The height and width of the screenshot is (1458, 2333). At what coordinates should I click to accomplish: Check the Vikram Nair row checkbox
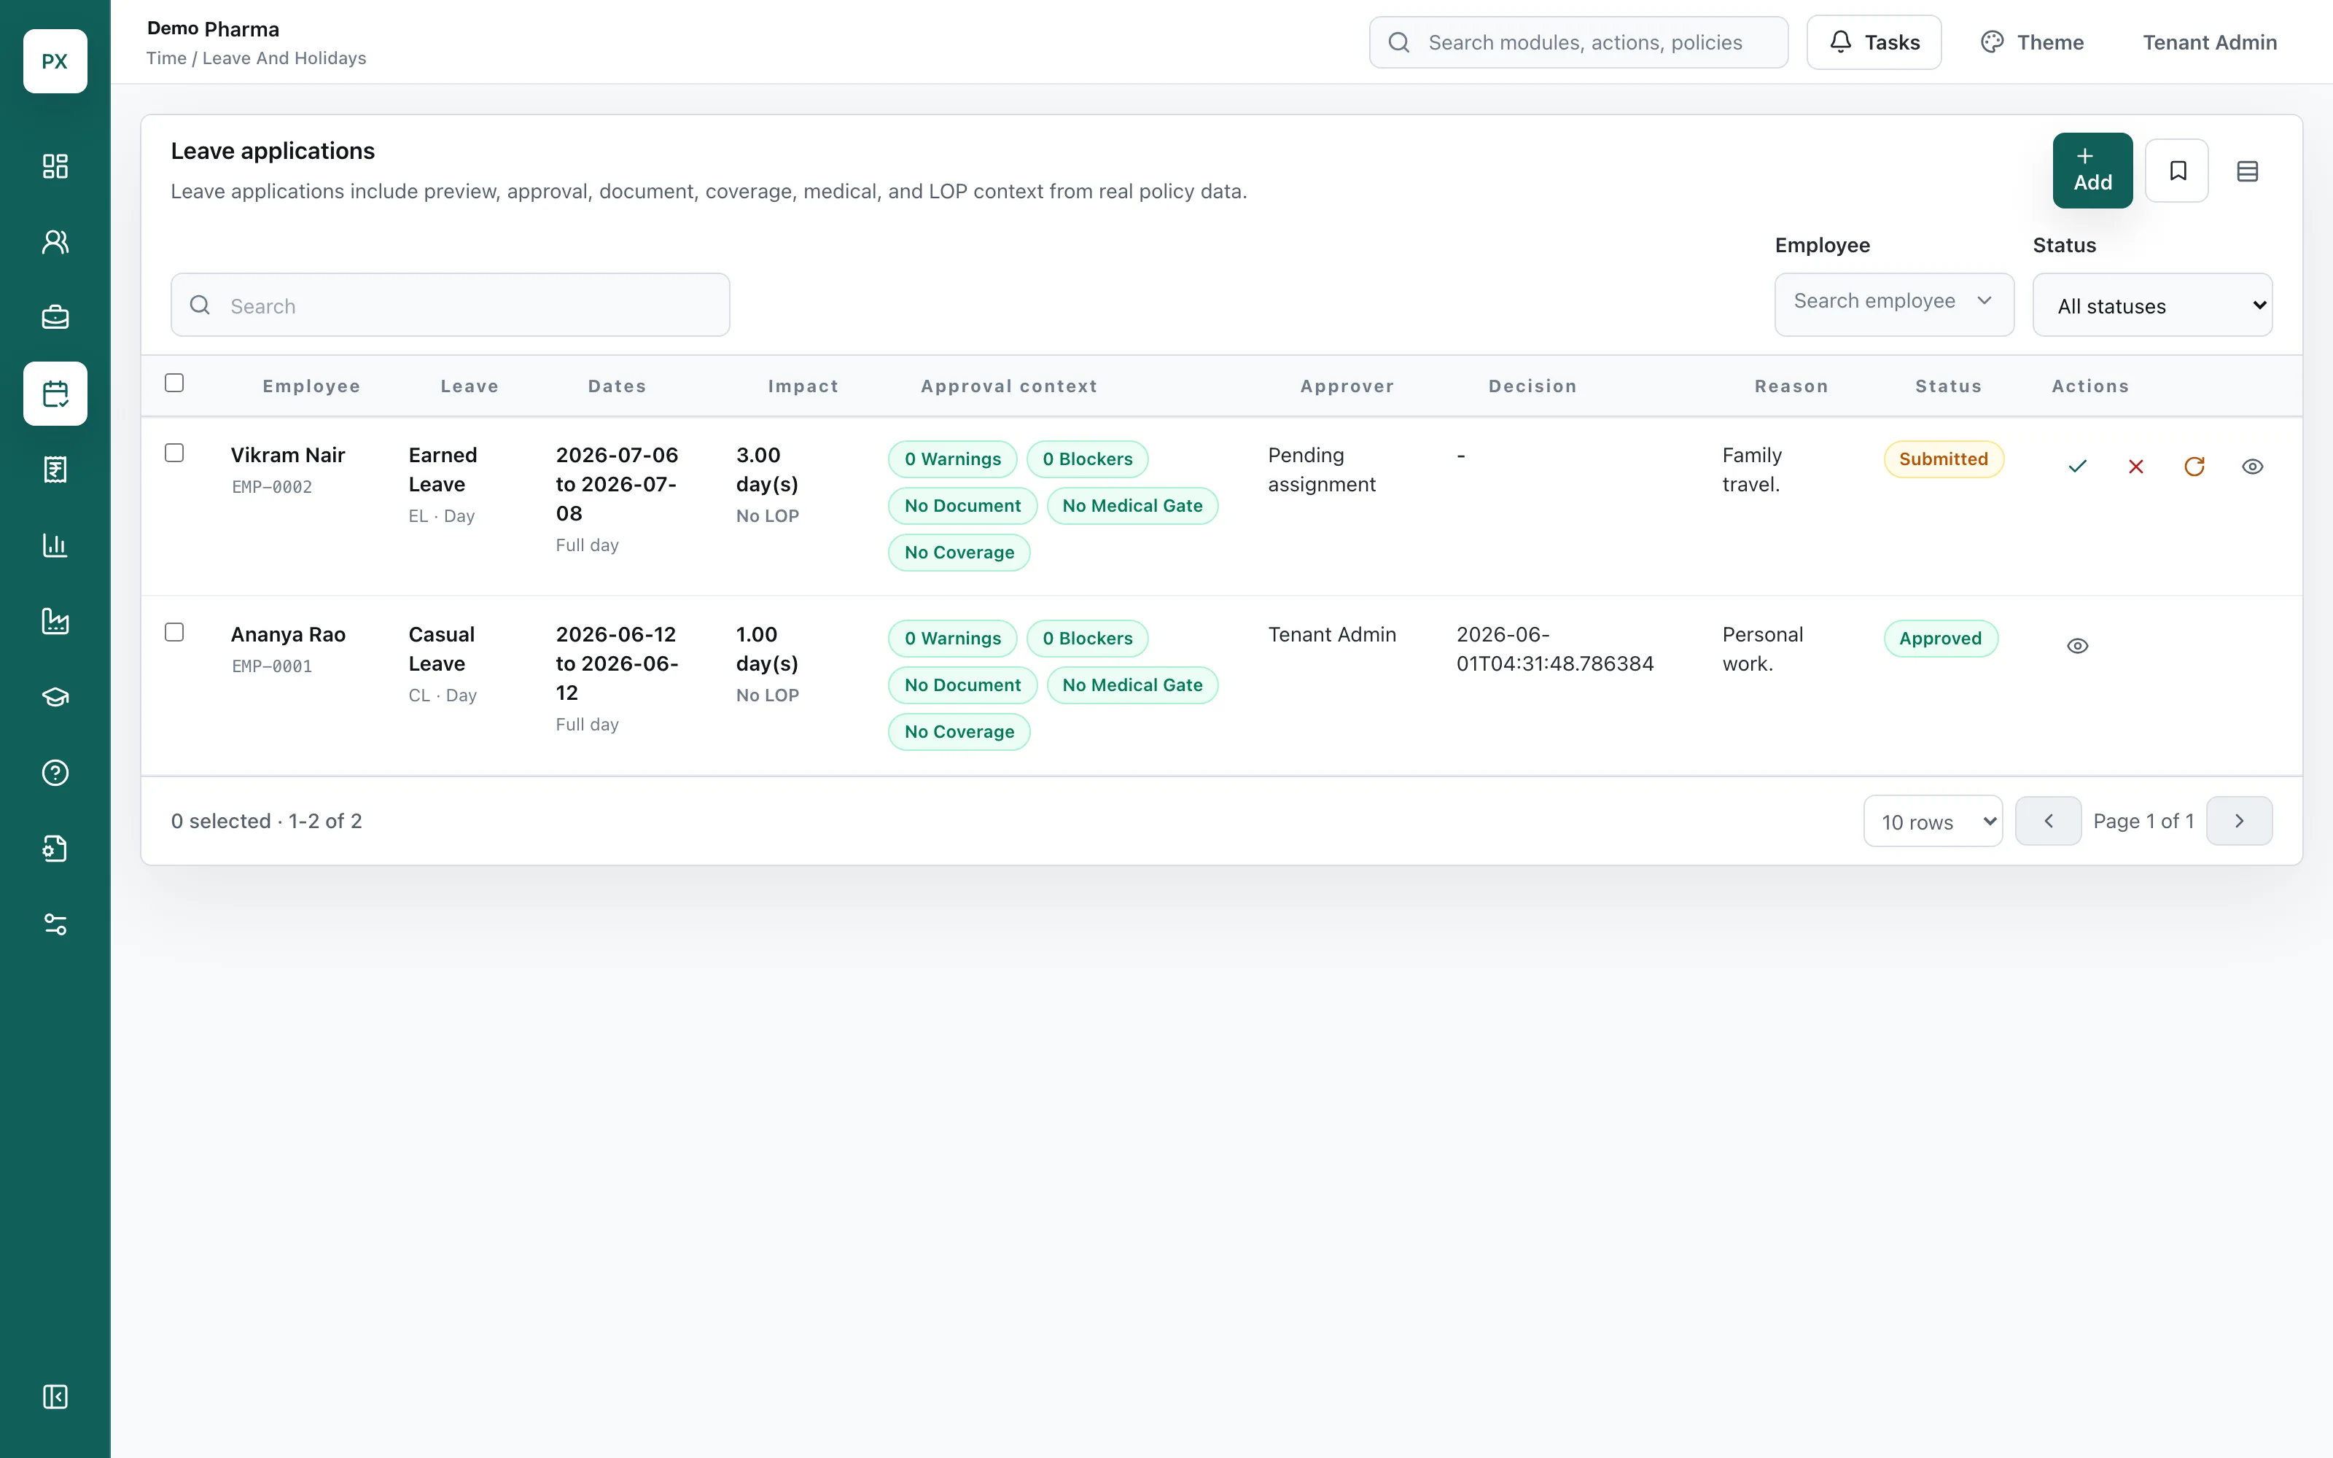point(174,453)
